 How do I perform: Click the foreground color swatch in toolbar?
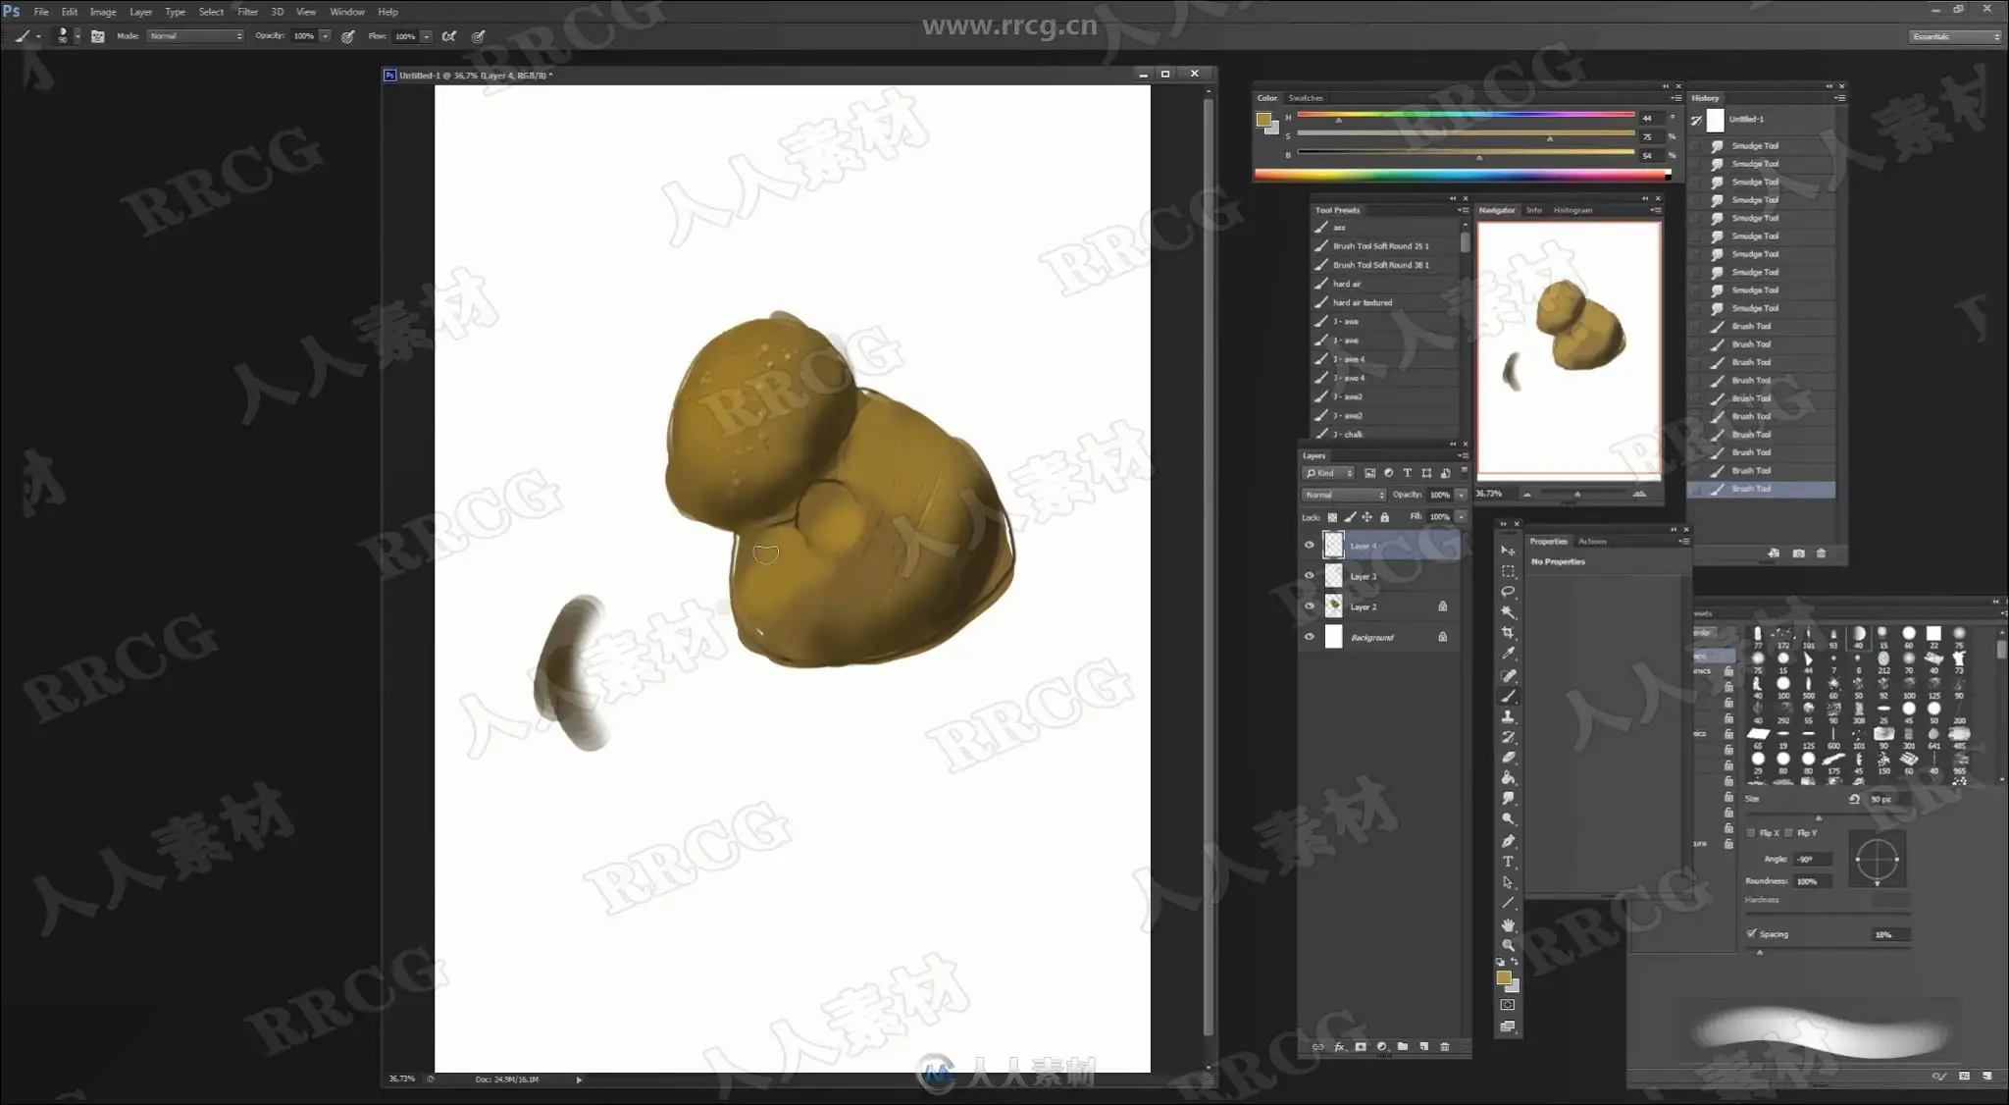click(x=1503, y=976)
